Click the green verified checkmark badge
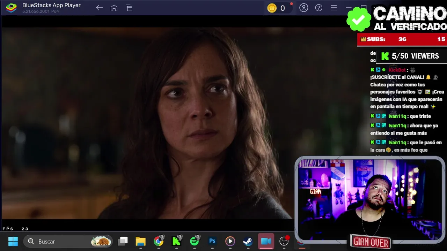 click(359, 19)
